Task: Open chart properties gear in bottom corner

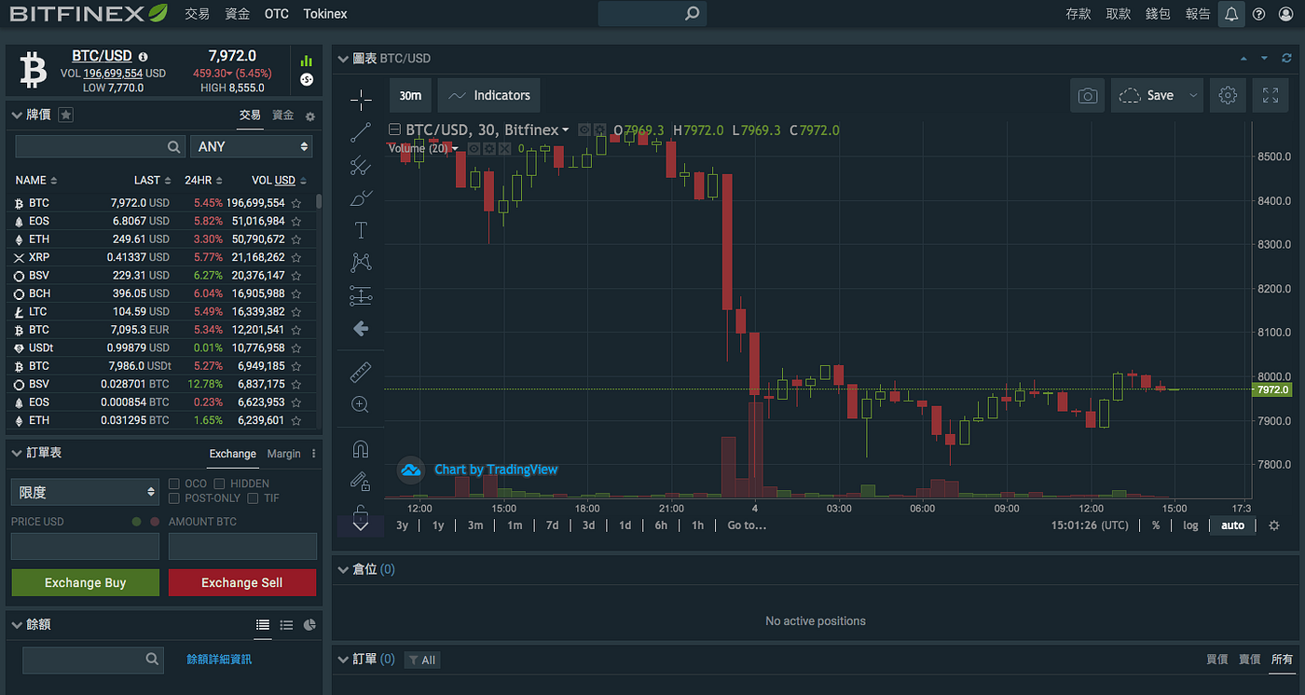Action: tap(1274, 525)
